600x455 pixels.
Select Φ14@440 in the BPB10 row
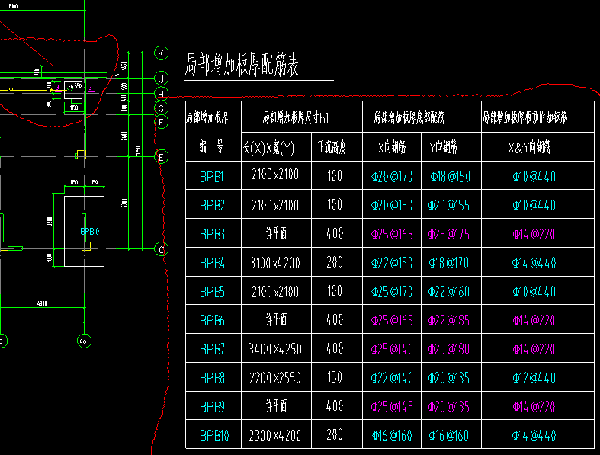[534, 435]
